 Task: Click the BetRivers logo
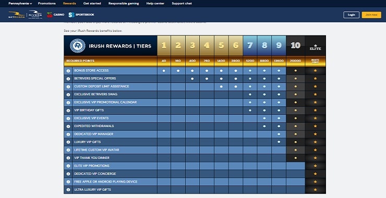(17, 15)
